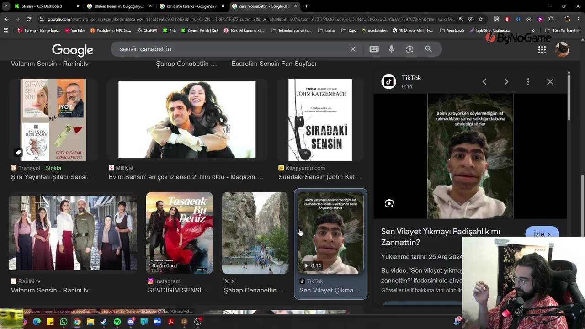Viewport: 585px width, 329px height.
Task: Open the Teknoloji çok sıkko bookmarks folder
Action: (x=291, y=31)
